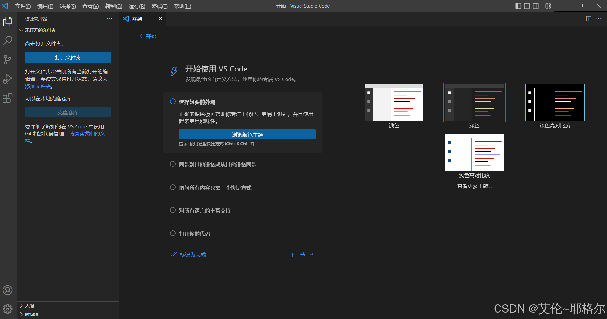Open the 查看更多主题... link
The image size is (607, 319).
click(x=475, y=186)
